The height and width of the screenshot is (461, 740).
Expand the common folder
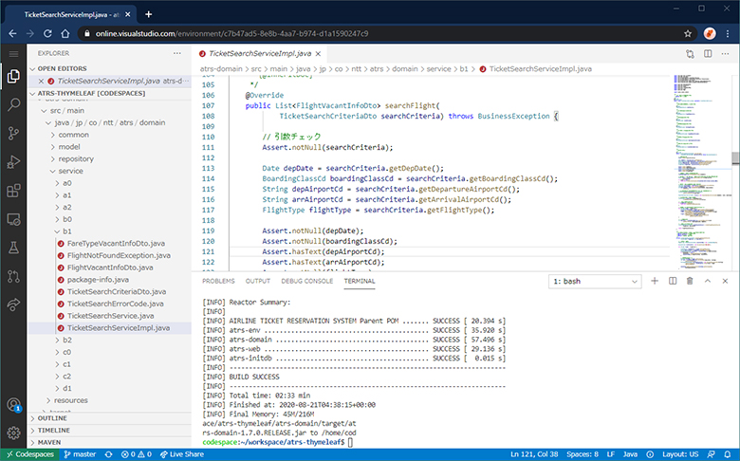74,135
